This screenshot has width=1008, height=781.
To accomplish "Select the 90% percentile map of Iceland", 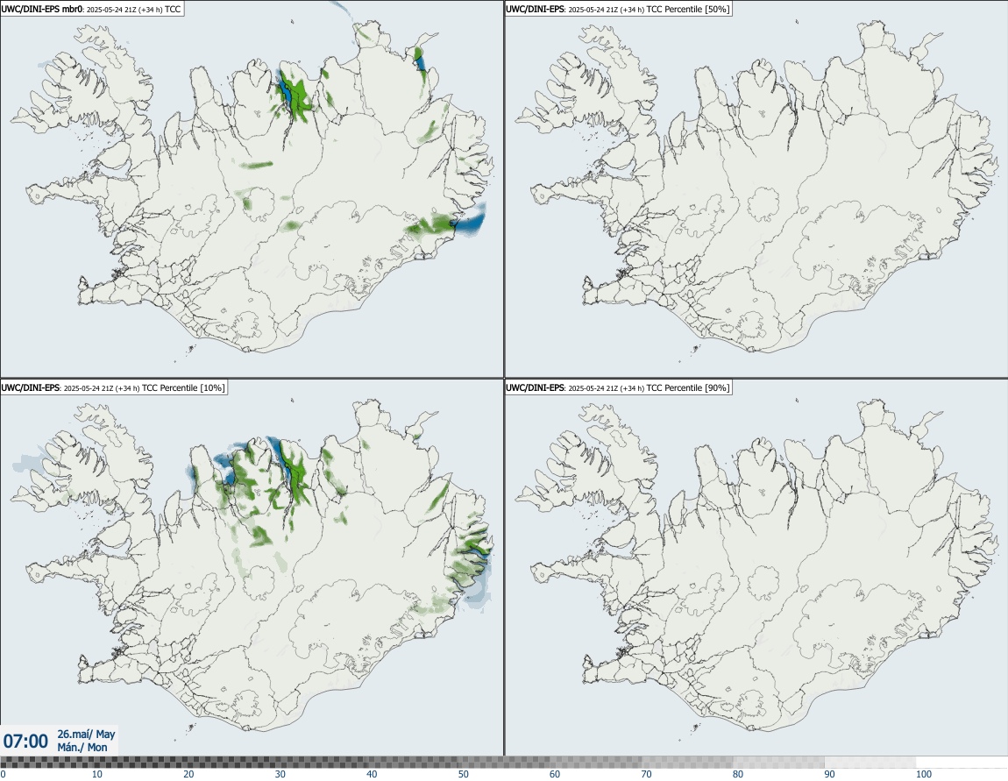I will point(756,567).
